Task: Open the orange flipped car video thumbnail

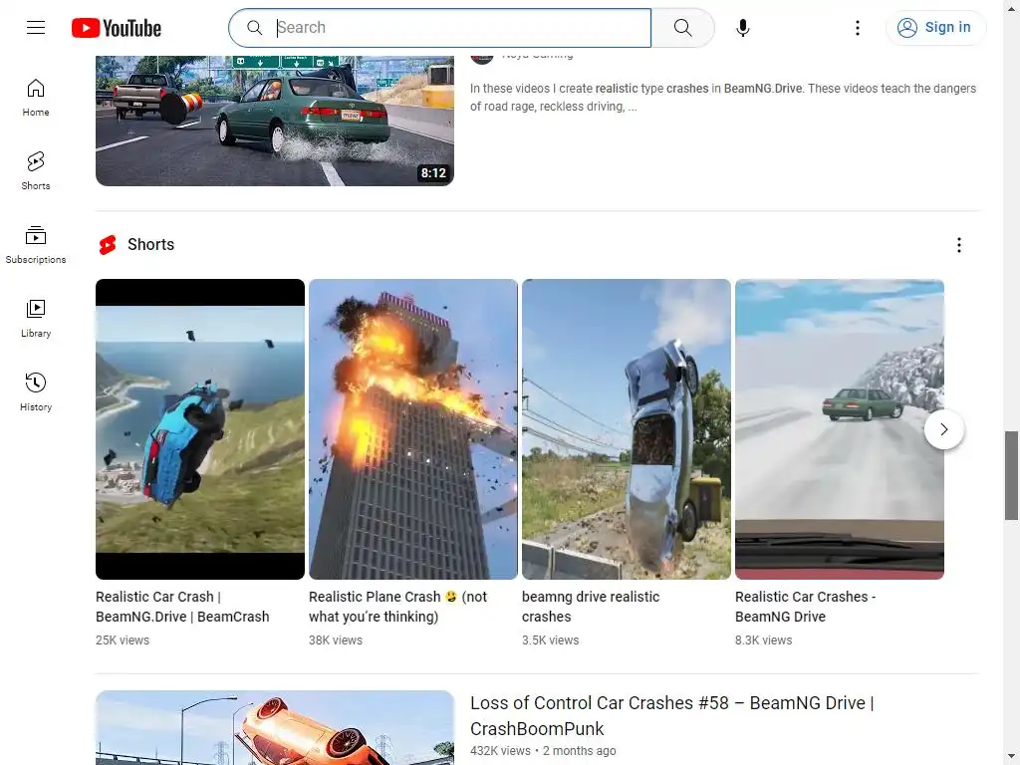Action: pos(275,727)
